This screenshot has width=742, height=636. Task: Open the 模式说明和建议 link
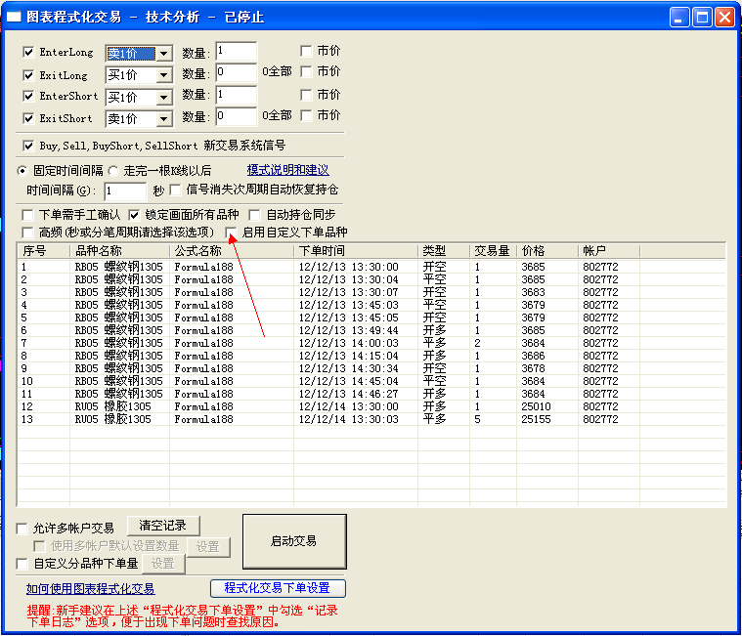[x=287, y=170]
